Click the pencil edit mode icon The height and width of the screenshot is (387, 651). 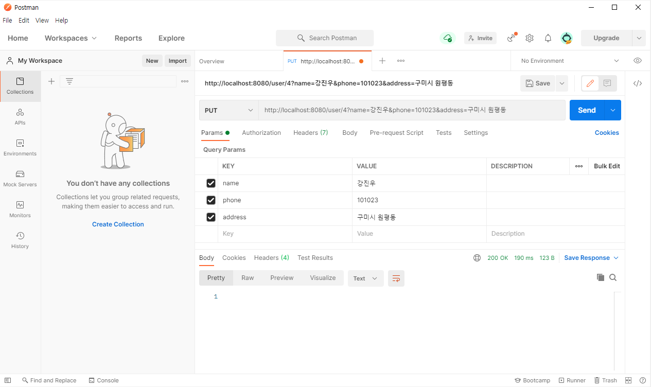click(590, 83)
